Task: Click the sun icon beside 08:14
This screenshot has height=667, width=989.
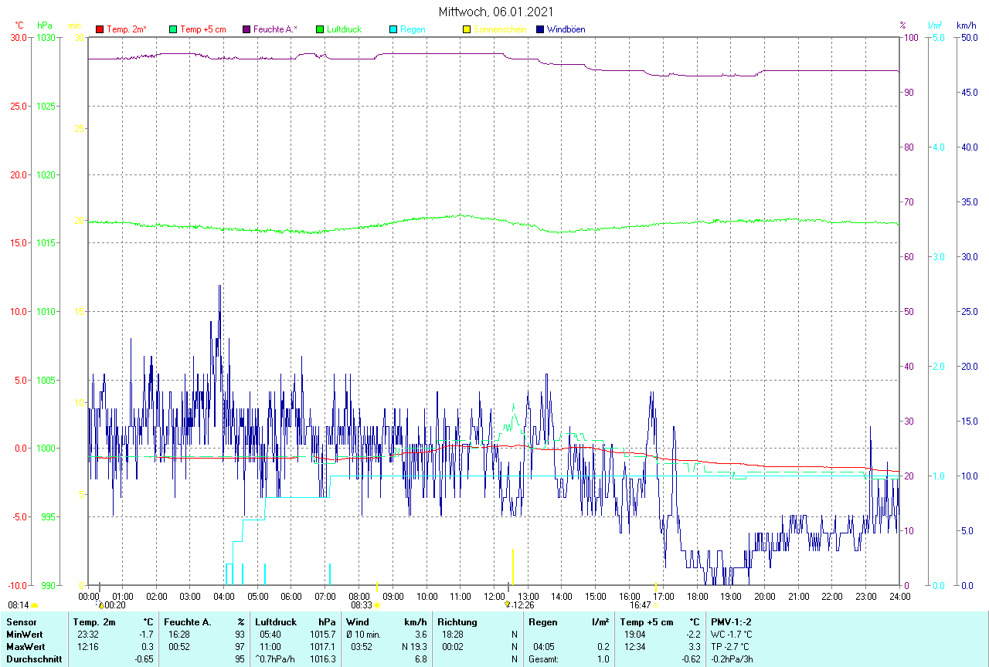Action: click(x=35, y=606)
